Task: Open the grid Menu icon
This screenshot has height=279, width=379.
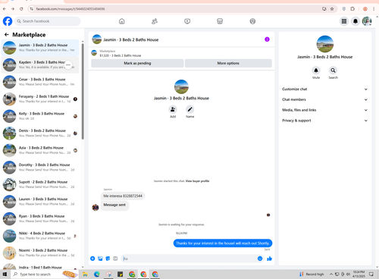Action: point(344,21)
